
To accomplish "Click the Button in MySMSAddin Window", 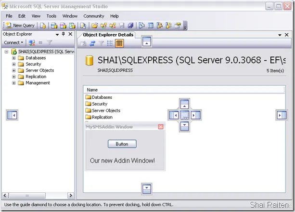I will 122,144.
